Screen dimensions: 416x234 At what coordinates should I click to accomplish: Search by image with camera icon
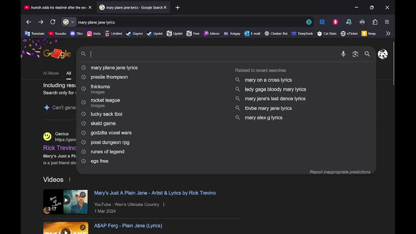tap(355, 54)
